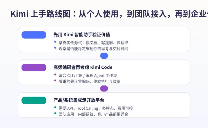
Task: Click the green bullet before 需要 API
Action: coord(55,107)
